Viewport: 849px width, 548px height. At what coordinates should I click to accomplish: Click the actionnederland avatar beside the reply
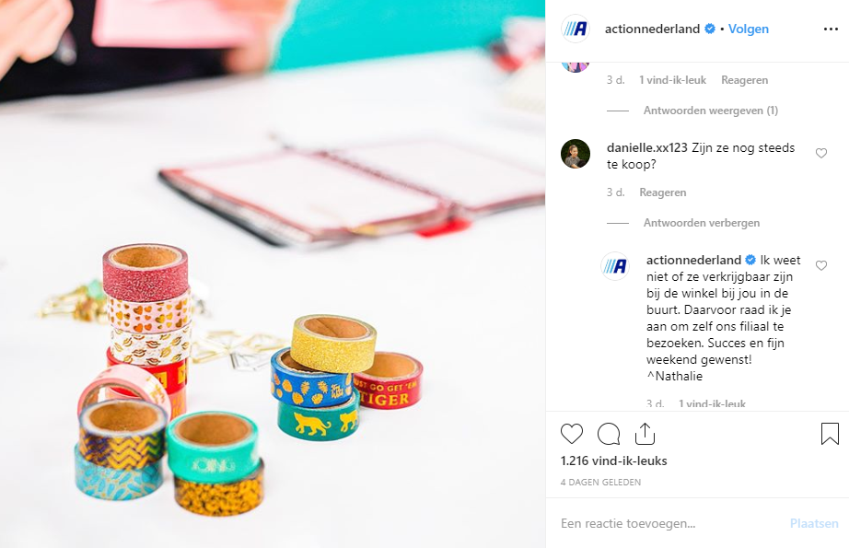pos(615,266)
